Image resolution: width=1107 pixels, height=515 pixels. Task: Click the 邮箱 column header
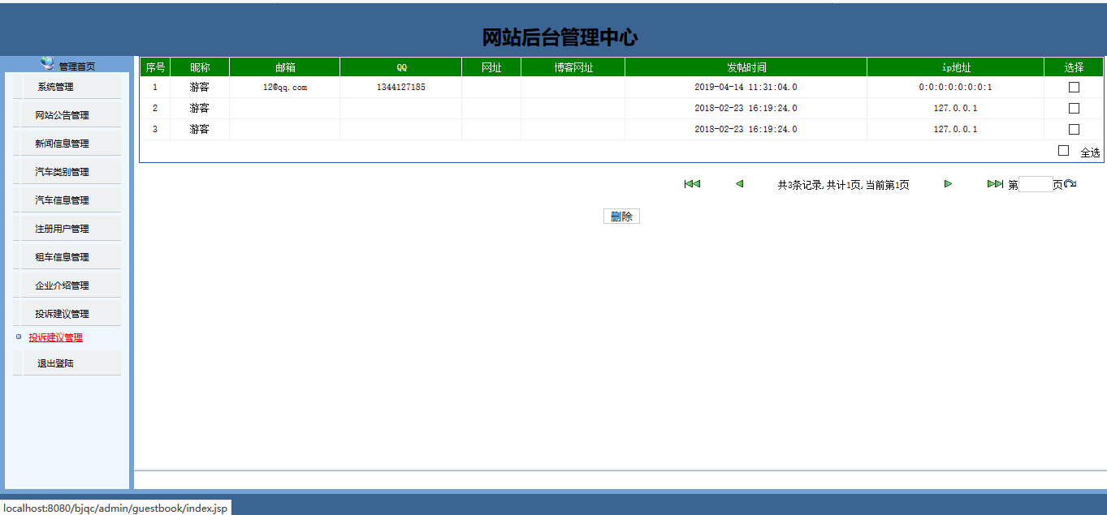[x=285, y=67]
